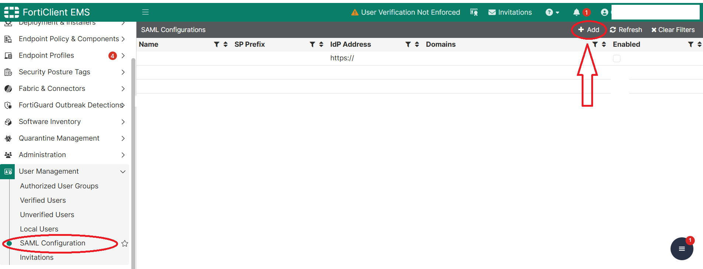Add a new SAML configuration
703x269 pixels.
point(589,30)
